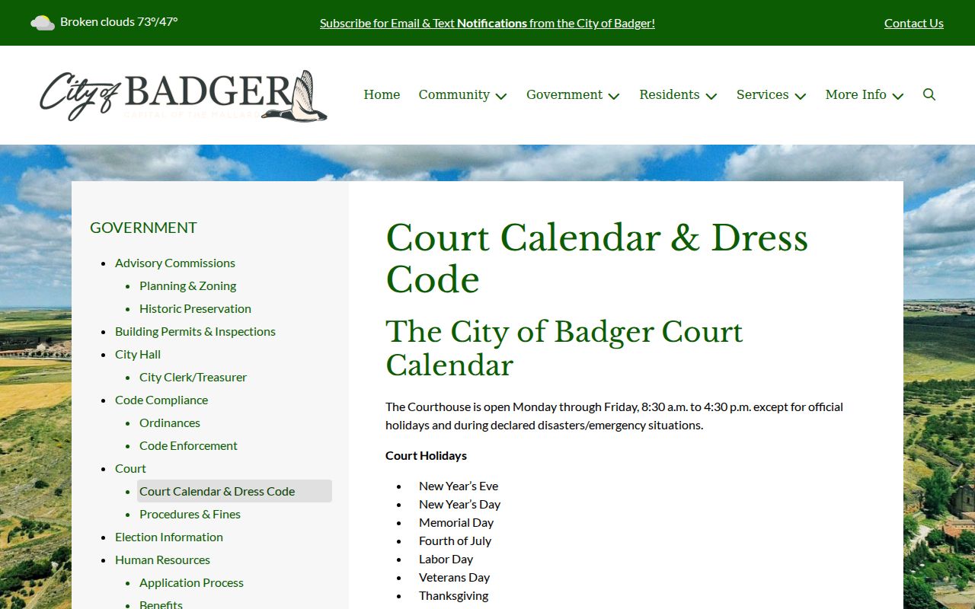Image resolution: width=975 pixels, height=609 pixels.
Task: Click the weather text 'Broken clouds 73°/47°'
Action: (x=119, y=22)
